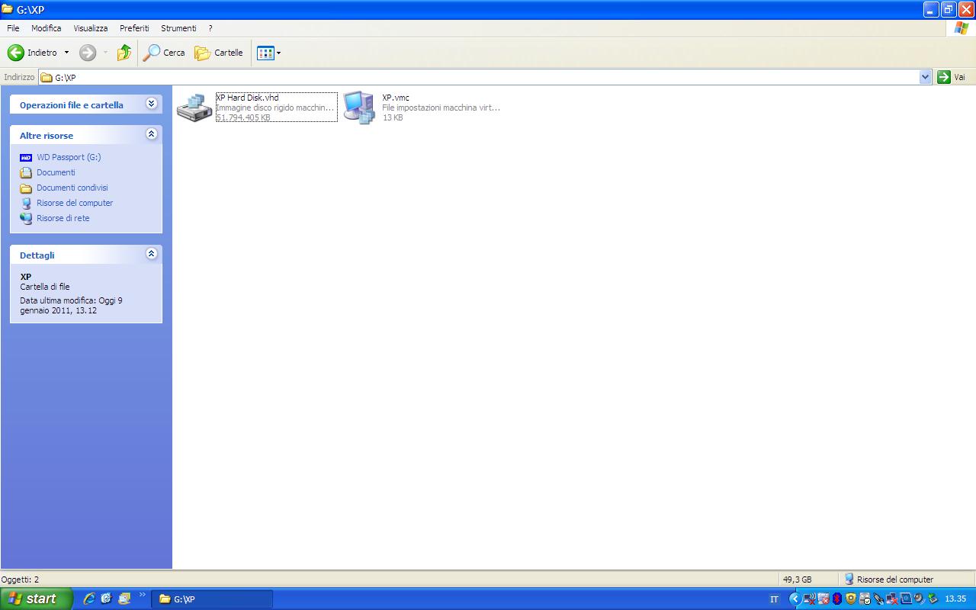This screenshot has height=610, width=976.
Task: Click the yellow shield security tray icon
Action: [x=851, y=599]
